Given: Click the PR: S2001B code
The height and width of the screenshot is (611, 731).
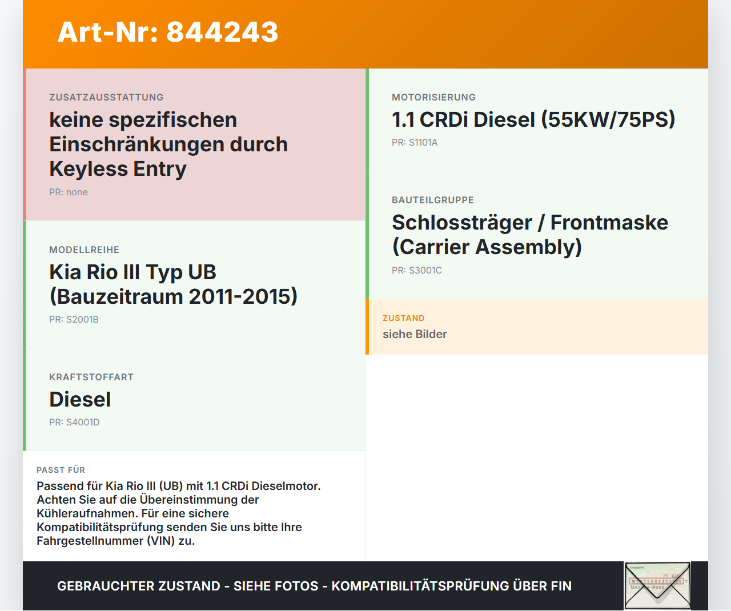Looking at the screenshot, I should pos(74,319).
